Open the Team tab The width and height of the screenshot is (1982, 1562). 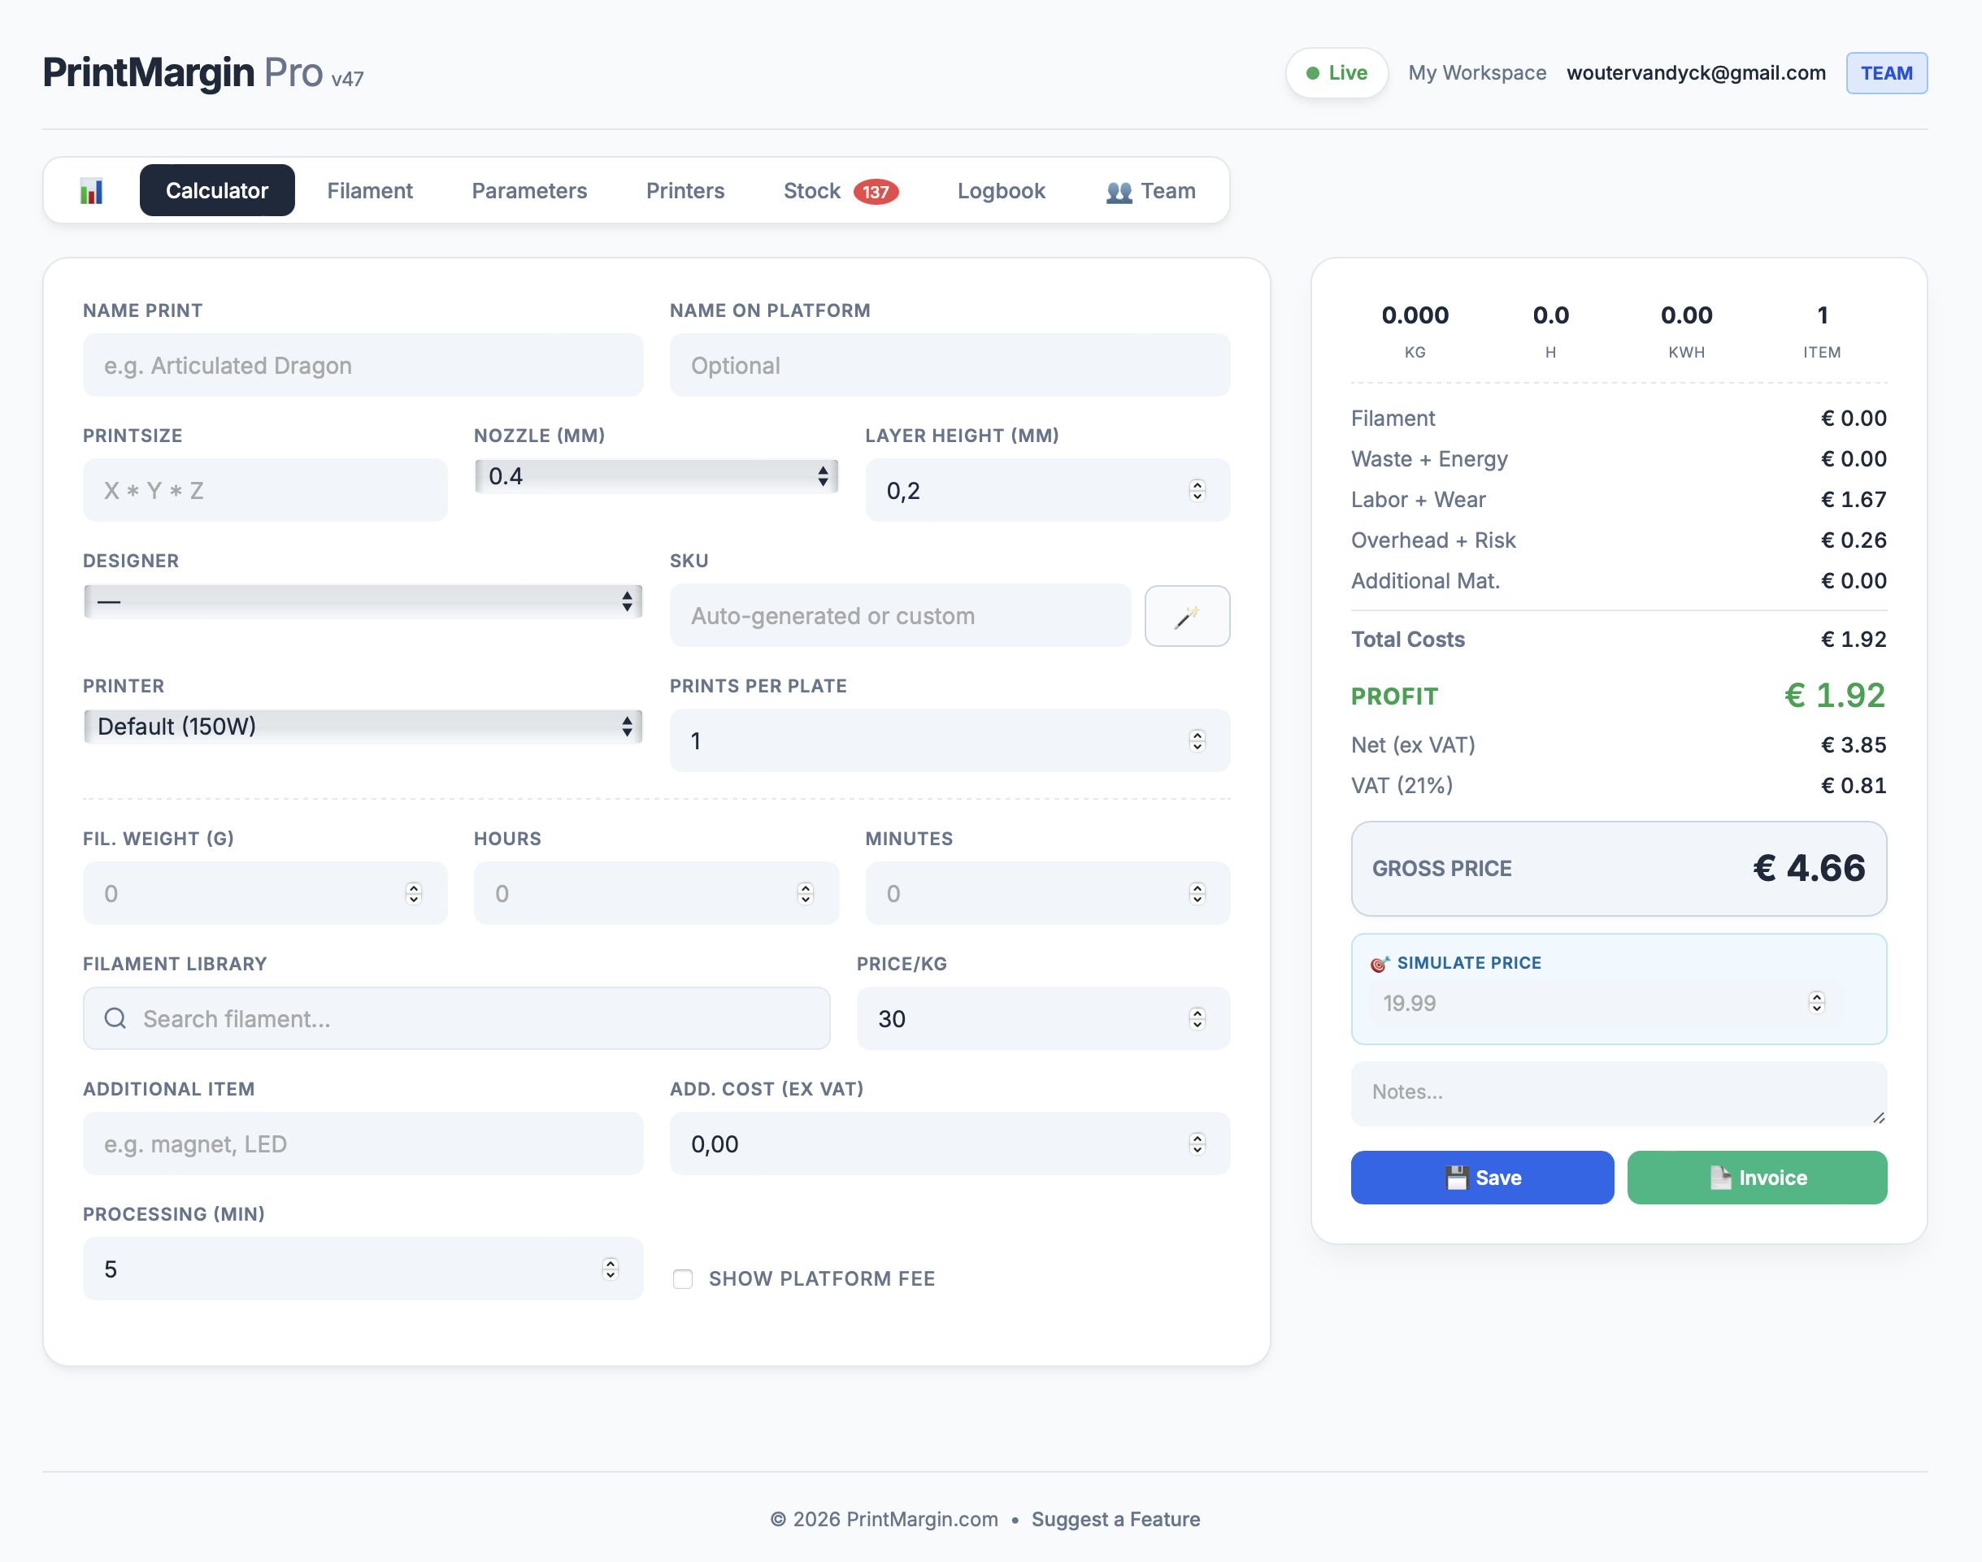pos(1150,190)
